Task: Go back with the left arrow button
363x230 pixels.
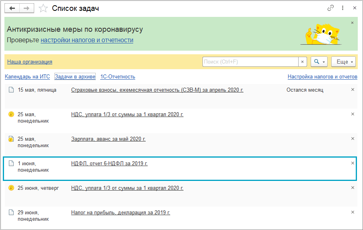Action: click(12, 8)
